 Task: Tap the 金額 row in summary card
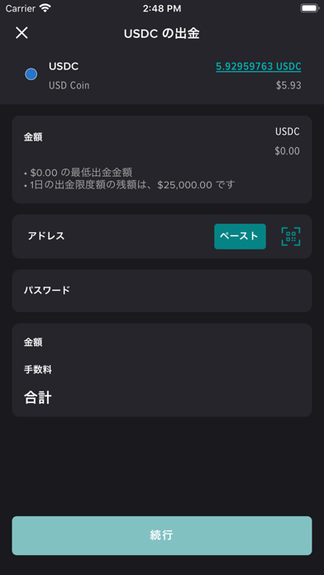click(162, 343)
